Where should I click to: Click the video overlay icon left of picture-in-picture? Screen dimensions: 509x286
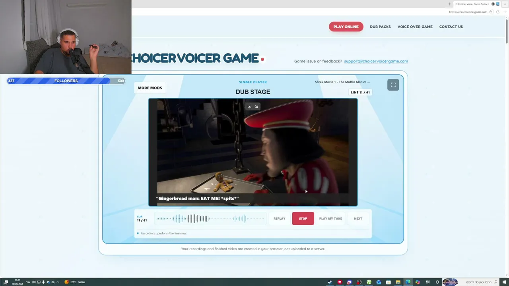coord(249,106)
